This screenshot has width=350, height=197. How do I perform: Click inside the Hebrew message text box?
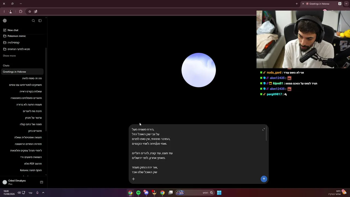(196, 150)
